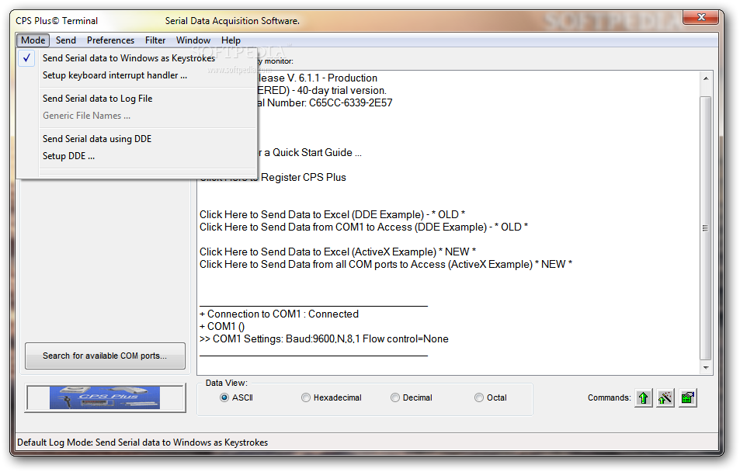Open the Preferences menu

pos(110,40)
